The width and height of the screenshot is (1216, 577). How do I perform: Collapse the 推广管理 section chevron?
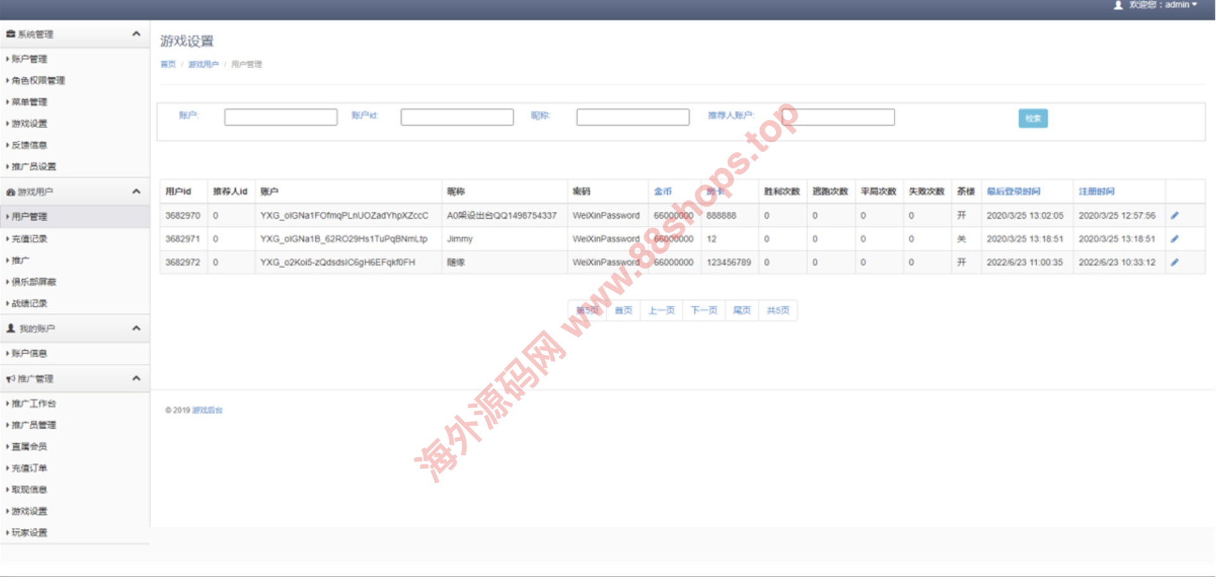click(x=136, y=379)
